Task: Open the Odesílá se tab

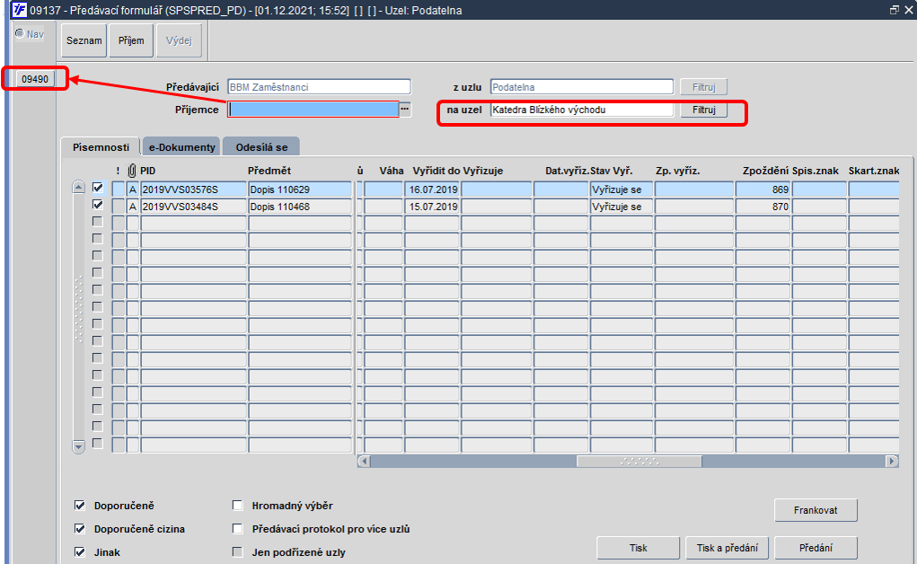Action: click(x=261, y=147)
